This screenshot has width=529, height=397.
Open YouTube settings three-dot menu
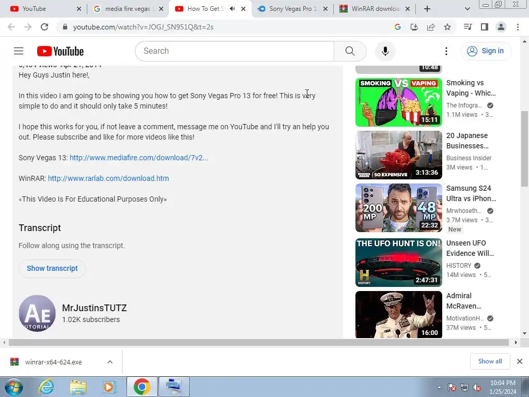(x=446, y=51)
